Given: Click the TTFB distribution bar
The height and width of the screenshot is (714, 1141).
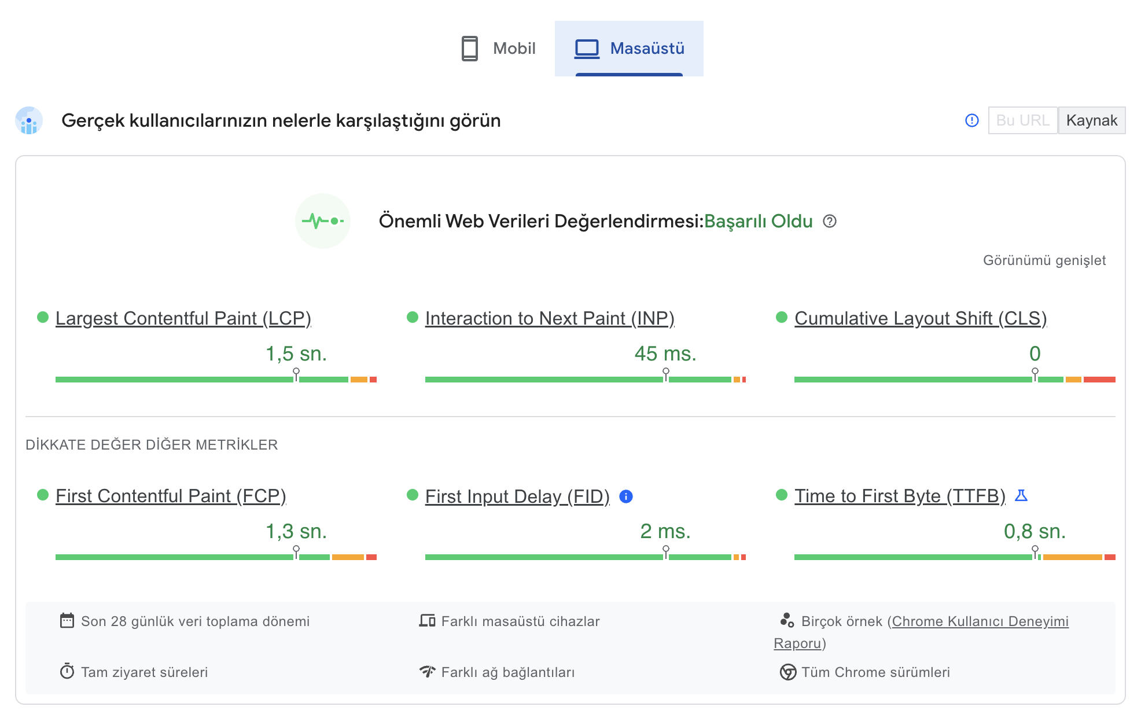Looking at the screenshot, I should tap(955, 557).
